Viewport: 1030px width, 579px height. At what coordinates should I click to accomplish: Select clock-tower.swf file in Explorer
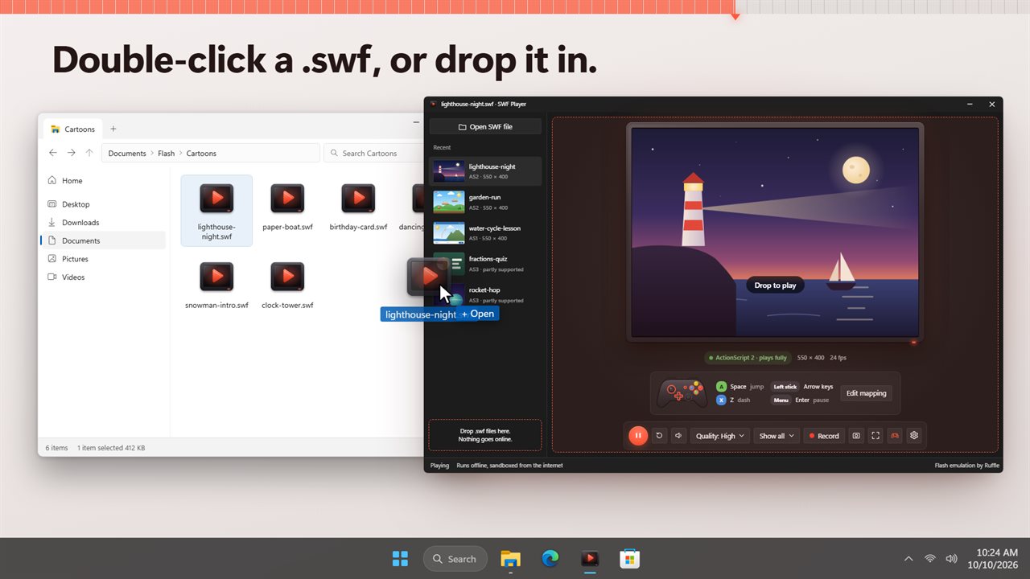coord(287,286)
